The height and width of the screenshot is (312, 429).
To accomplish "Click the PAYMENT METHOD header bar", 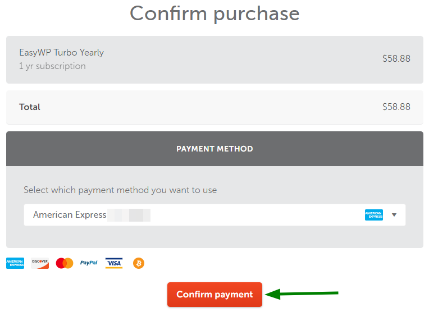I will tap(214, 149).
